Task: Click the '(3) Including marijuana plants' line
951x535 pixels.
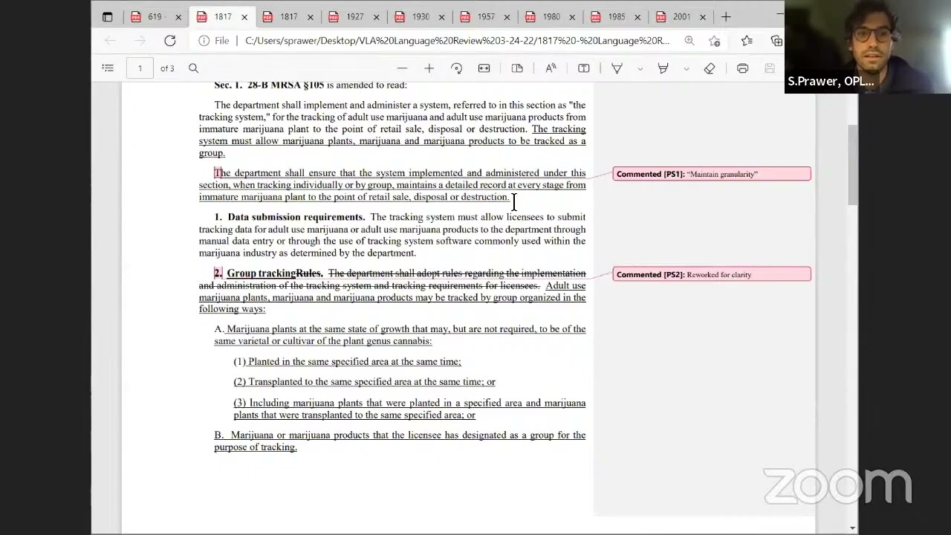Action: [x=409, y=403]
